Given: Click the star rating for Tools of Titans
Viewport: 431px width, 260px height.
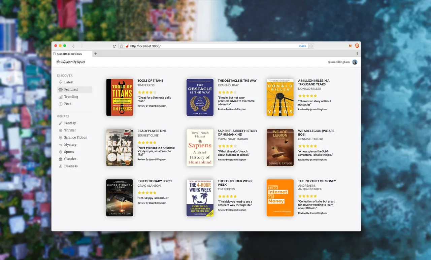Looking at the screenshot, I should [x=147, y=92].
